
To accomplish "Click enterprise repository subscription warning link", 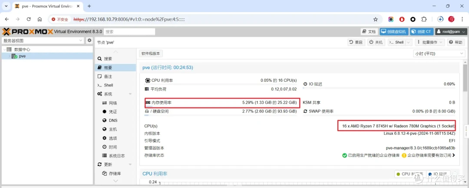I will [428, 155].
